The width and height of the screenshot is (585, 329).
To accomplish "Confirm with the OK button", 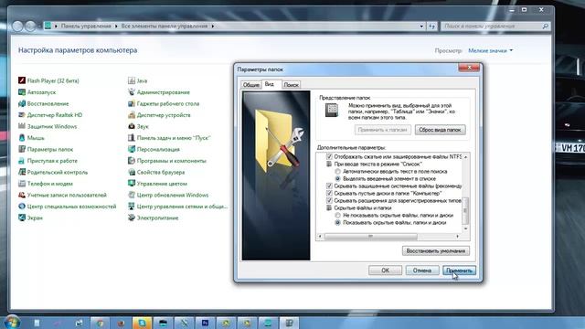I will tap(385, 271).
